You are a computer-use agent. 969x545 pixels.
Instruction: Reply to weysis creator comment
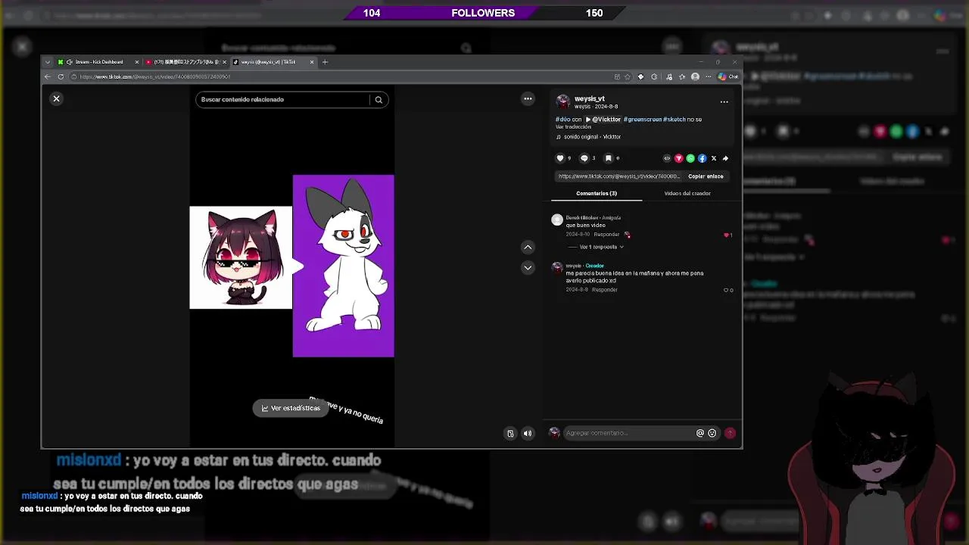(x=605, y=290)
